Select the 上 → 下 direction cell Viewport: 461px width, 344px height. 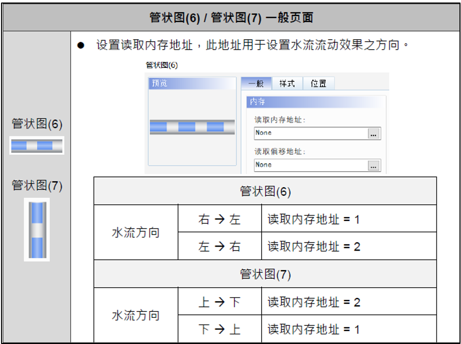click(x=219, y=302)
